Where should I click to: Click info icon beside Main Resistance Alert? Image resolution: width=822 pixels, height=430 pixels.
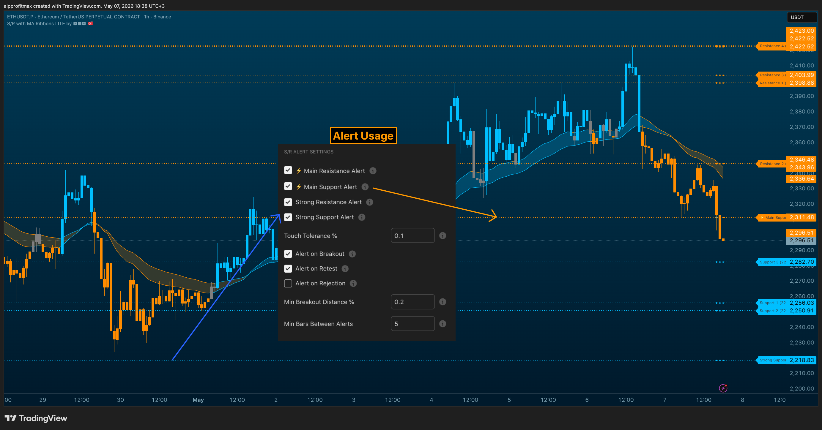click(x=373, y=171)
